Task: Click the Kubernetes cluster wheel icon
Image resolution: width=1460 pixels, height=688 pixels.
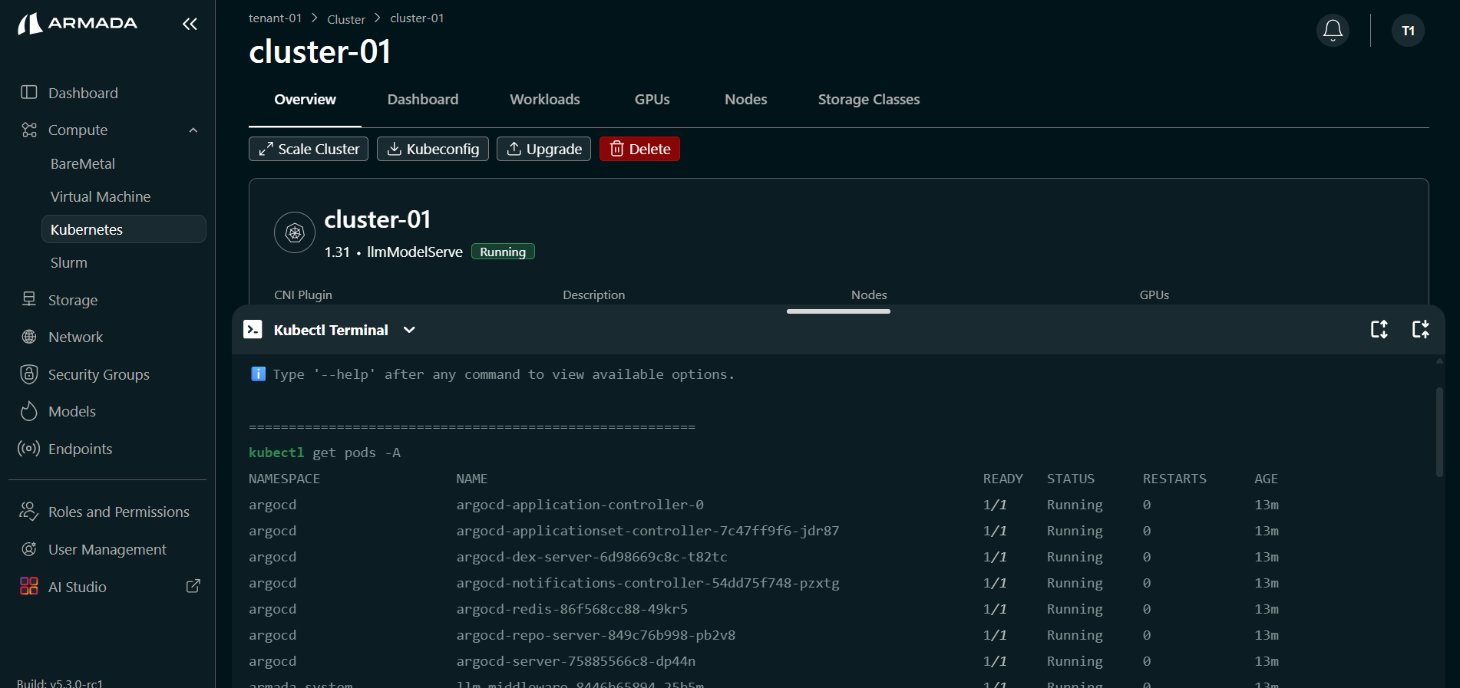Action: (295, 232)
